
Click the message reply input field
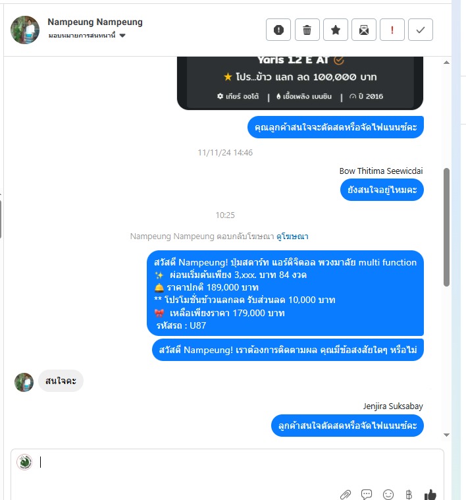click(x=227, y=469)
